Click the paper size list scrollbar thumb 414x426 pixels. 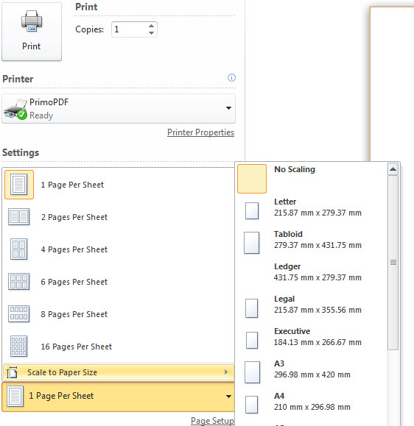[393, 263]
